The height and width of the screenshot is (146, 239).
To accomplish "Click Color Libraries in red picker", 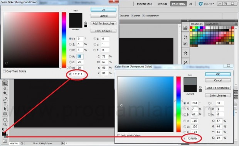I will click(103, 31).
